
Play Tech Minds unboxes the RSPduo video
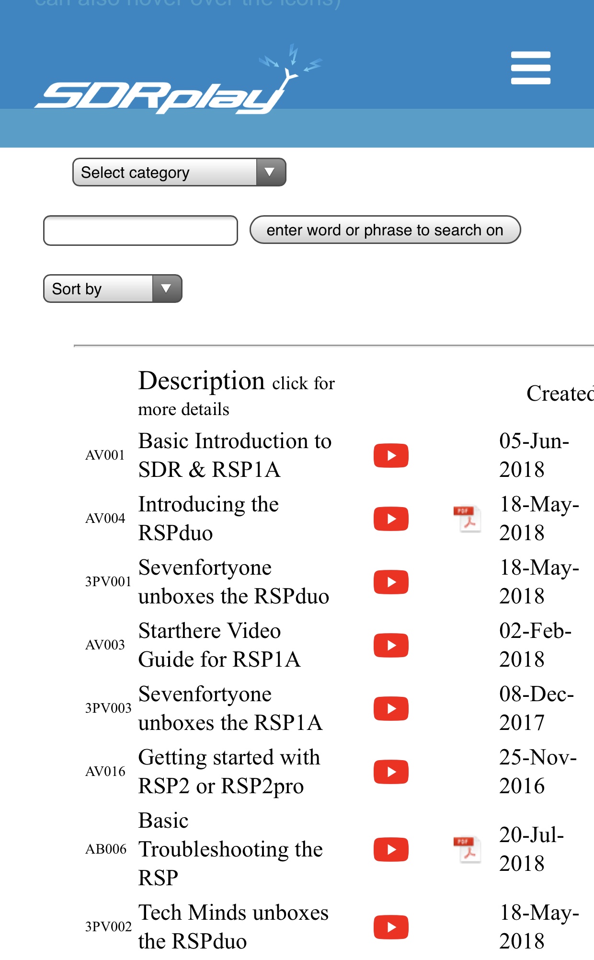[x=391, y=927]
